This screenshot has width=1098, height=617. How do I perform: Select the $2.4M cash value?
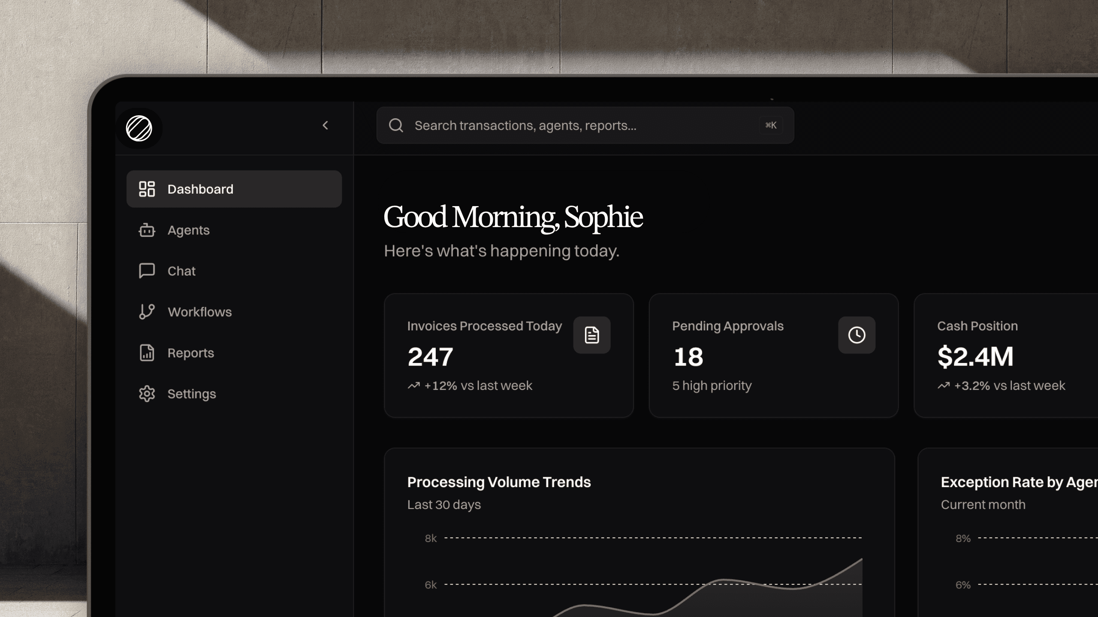975,356
